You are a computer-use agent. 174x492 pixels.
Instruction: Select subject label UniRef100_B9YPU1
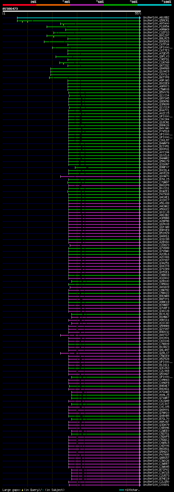coord(156,149)
